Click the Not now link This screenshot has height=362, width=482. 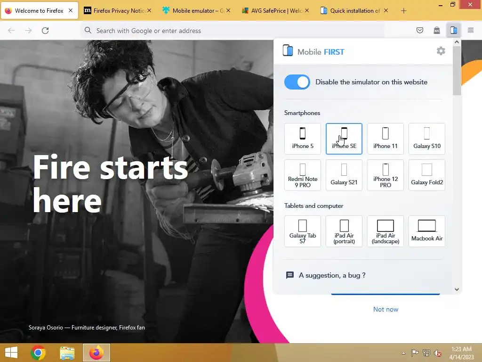(386, 309)
